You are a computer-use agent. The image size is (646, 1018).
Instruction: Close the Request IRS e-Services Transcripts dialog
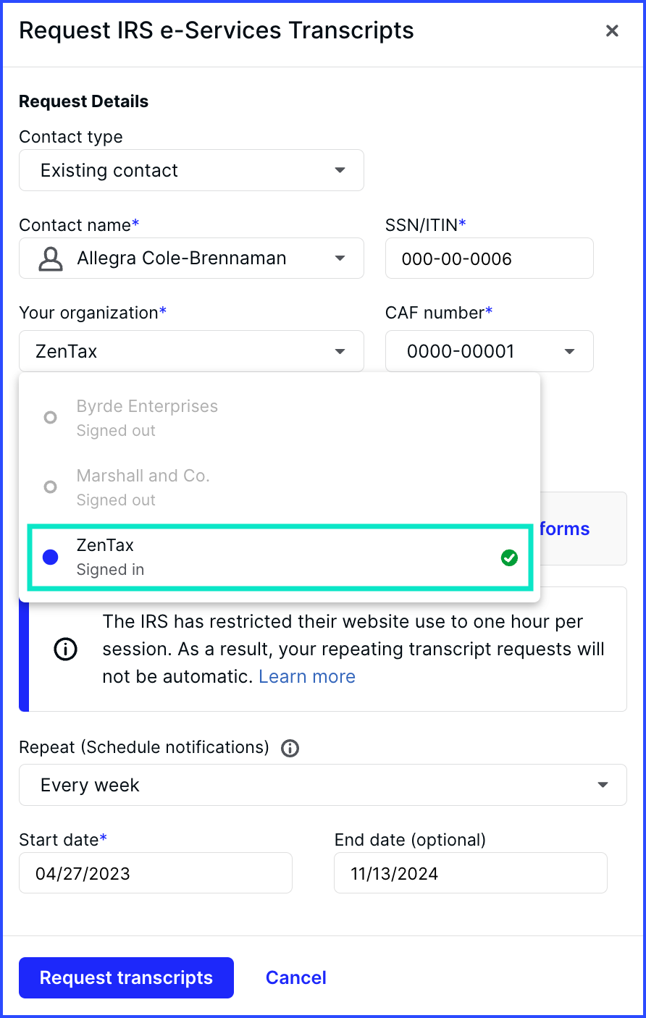[612, 30]
